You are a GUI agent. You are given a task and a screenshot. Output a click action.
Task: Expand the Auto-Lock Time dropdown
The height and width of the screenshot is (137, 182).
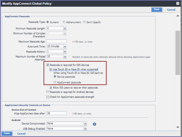(x=65, y=46)
